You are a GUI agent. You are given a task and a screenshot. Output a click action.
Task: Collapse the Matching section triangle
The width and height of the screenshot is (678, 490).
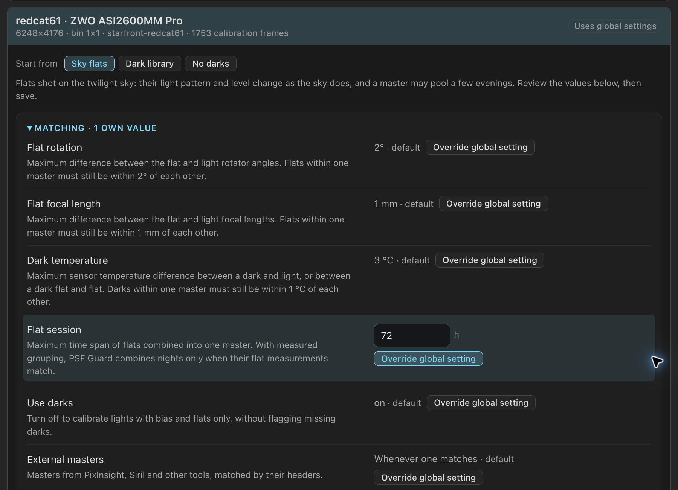point(30,128)
